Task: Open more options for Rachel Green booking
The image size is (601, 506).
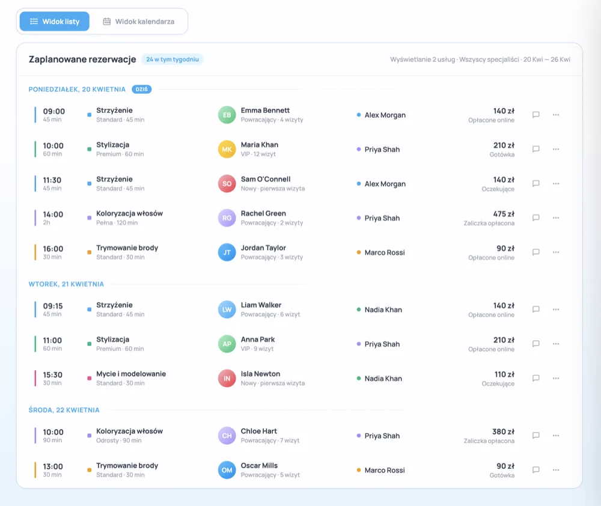Action: (x=556, y=218)
